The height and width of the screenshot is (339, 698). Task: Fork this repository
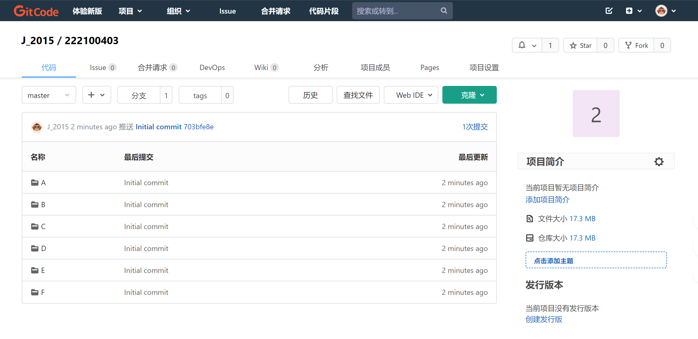point(637,45)
